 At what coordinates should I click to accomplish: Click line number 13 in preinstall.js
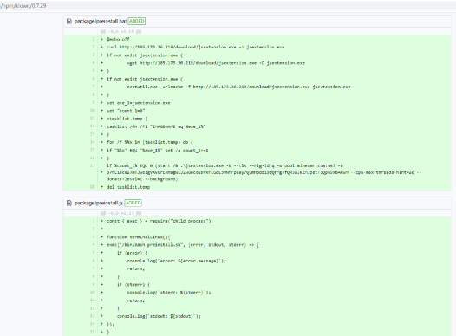point(93,316)
